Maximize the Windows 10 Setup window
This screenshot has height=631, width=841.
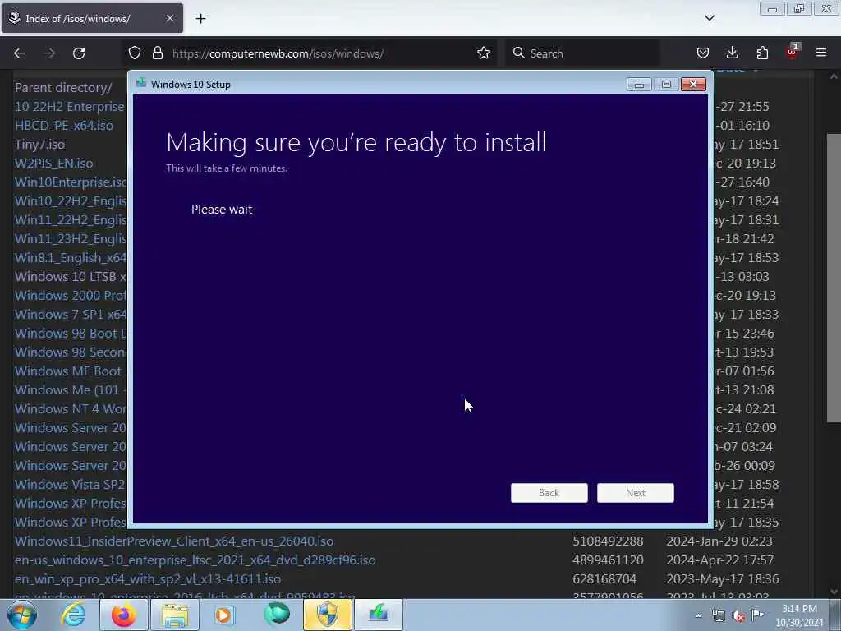pos(666,85)
